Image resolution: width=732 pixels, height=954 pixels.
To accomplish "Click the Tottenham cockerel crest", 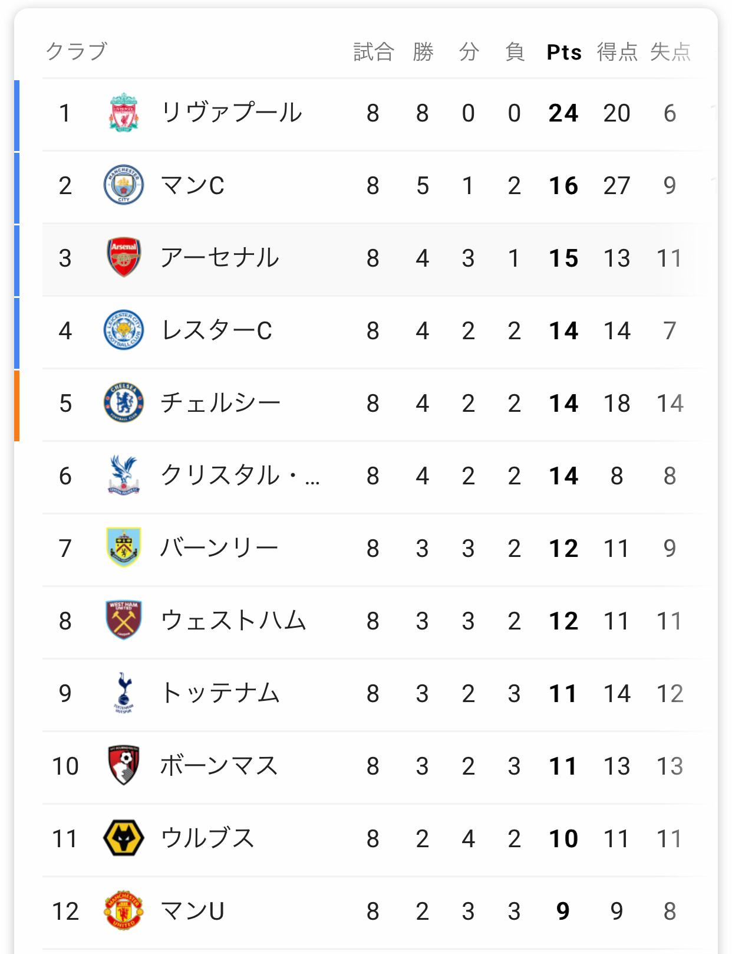I will [124, 693].
